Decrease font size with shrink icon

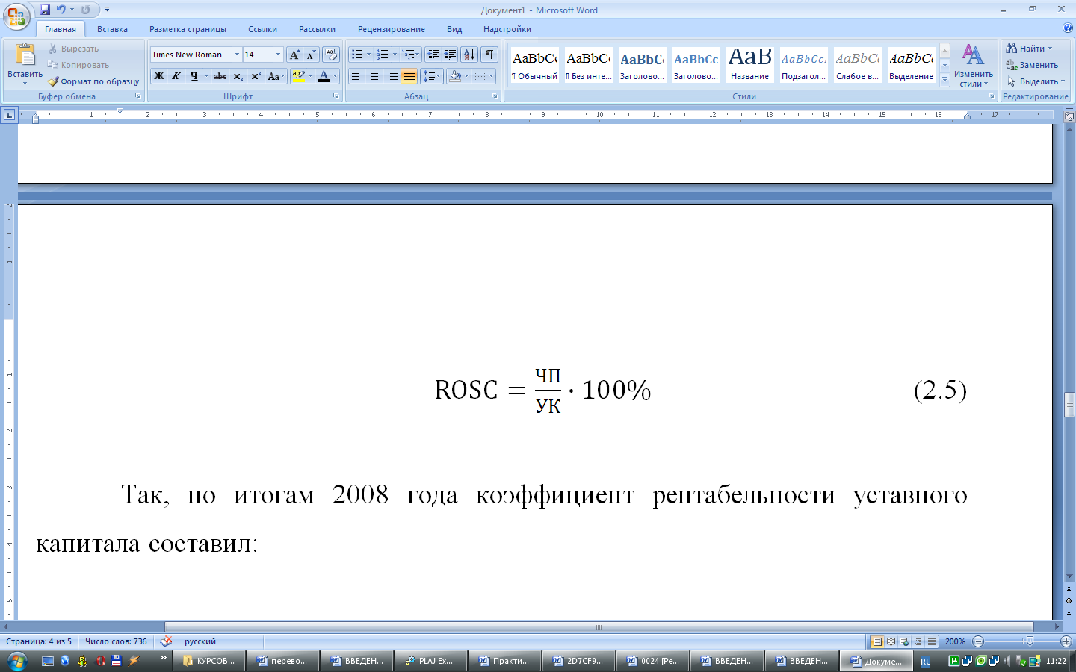(311, 55)
